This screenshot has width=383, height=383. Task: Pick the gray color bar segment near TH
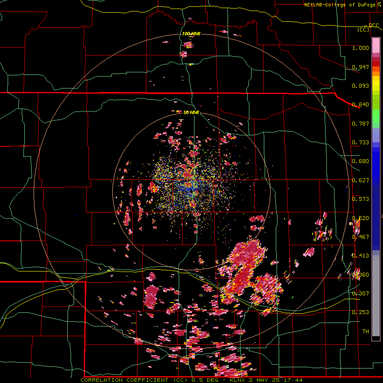pyautogui.click(x=376, y=296)
